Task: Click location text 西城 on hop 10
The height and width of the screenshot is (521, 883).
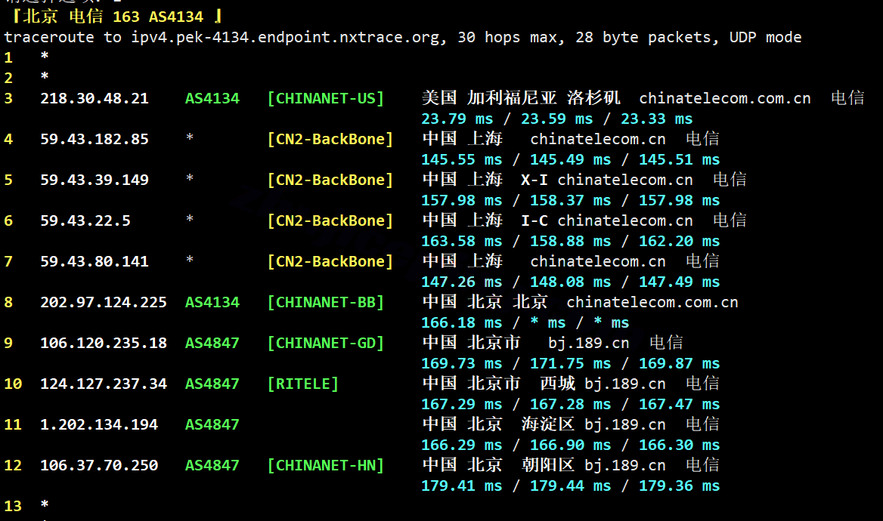Action: coord(557,384)
